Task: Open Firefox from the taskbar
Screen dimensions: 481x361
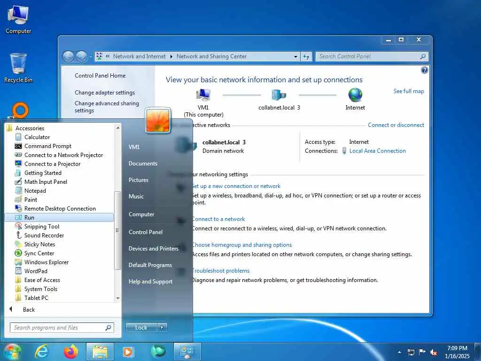Action: [x=71, y=352]
